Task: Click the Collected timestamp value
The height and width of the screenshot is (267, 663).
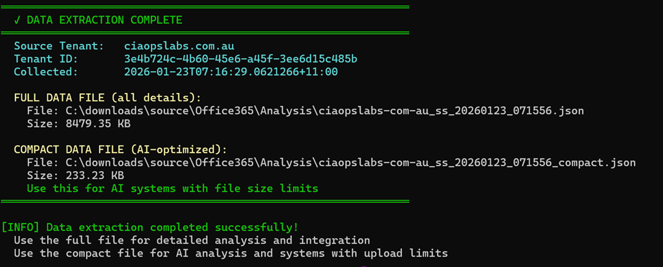Action: pyautogui.click(x=230, y=72)
